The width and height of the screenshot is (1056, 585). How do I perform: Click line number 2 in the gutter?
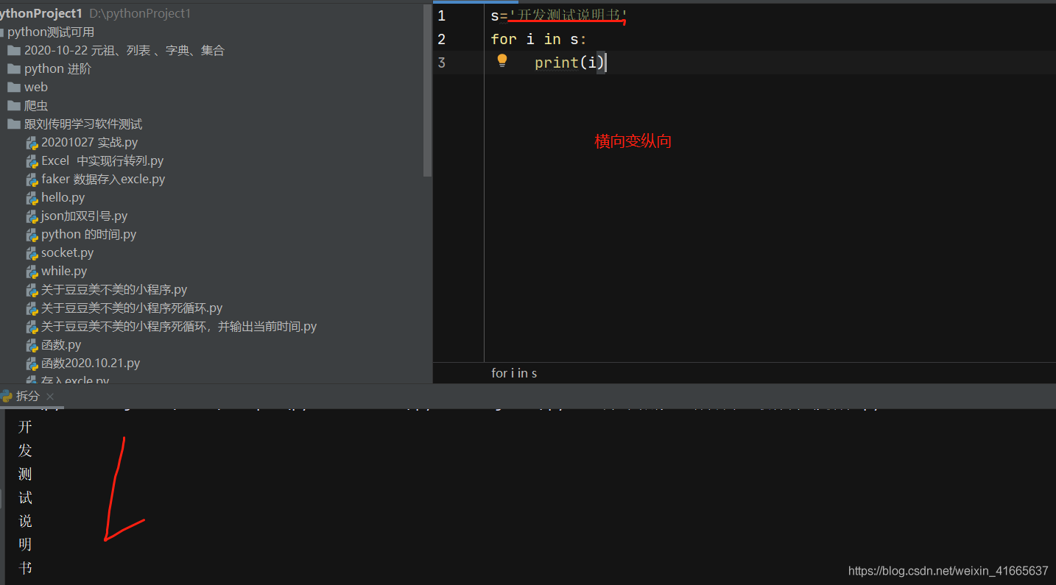point(441,39)
